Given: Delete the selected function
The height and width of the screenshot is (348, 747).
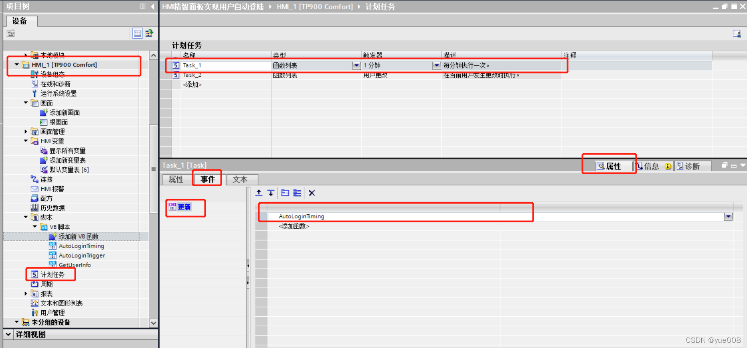Looking at the screenshot, I should 312,193.
